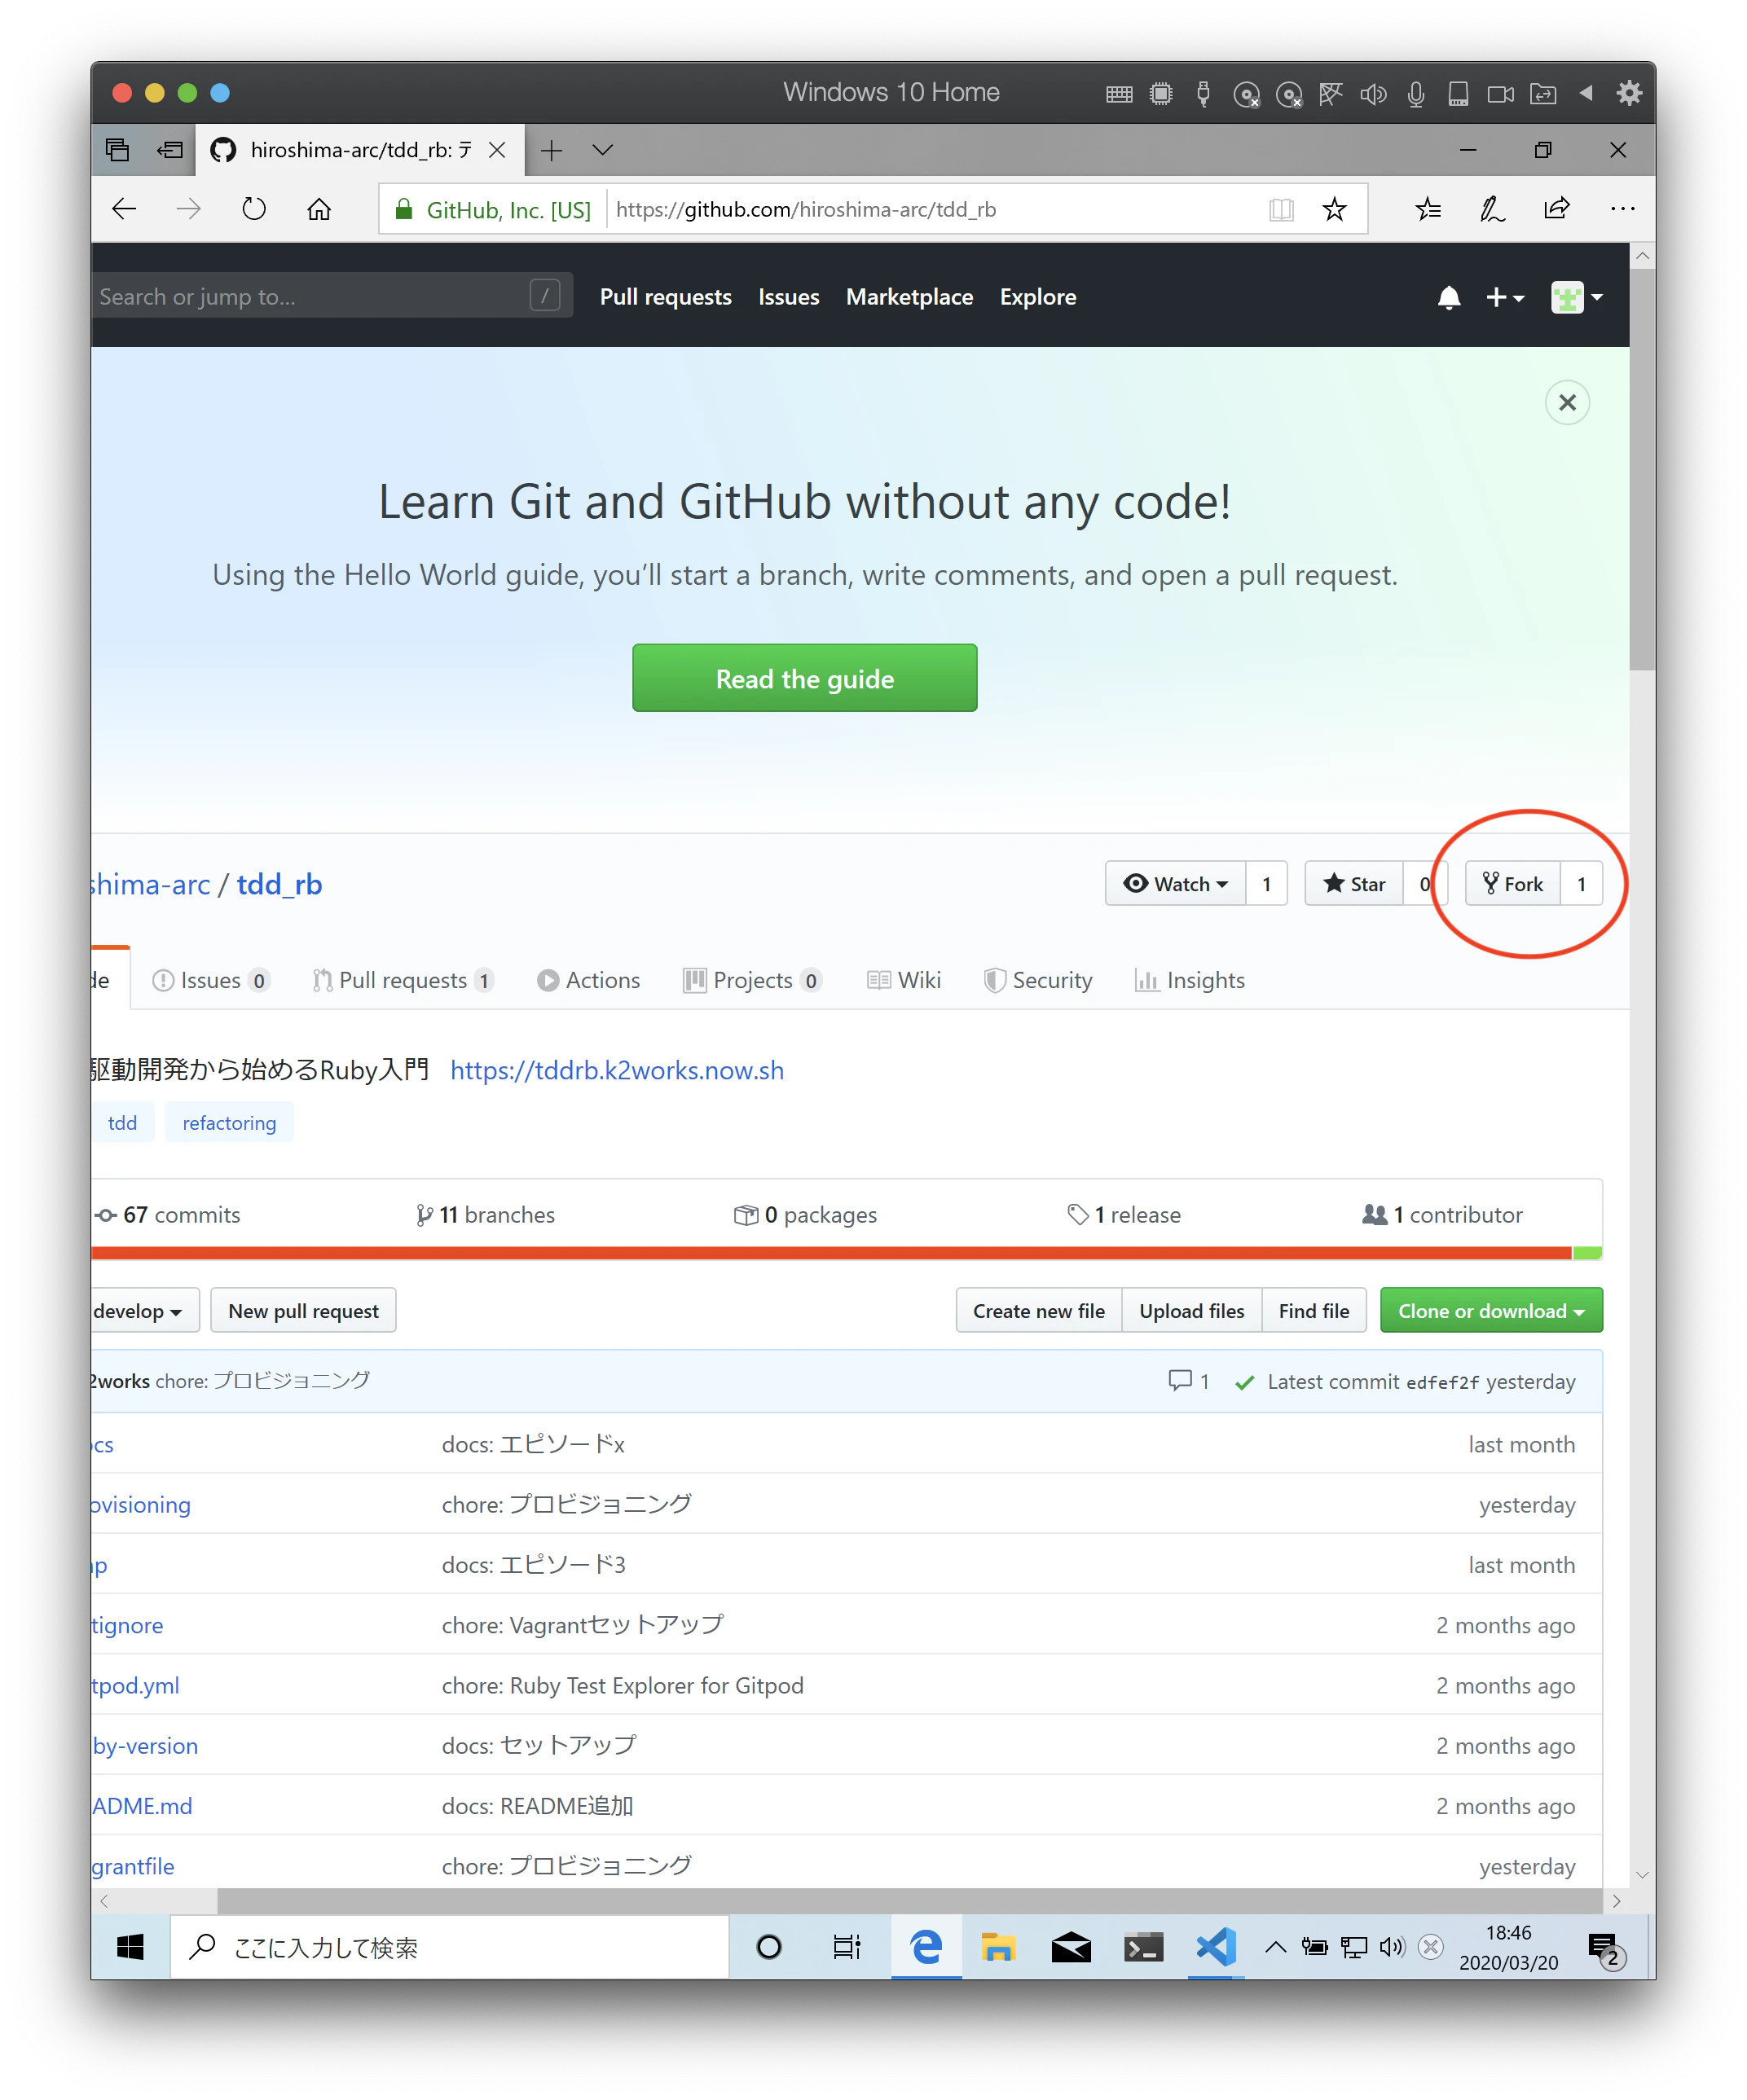
Task: Open the Projects tab
Action: click(x=752, y=980)
